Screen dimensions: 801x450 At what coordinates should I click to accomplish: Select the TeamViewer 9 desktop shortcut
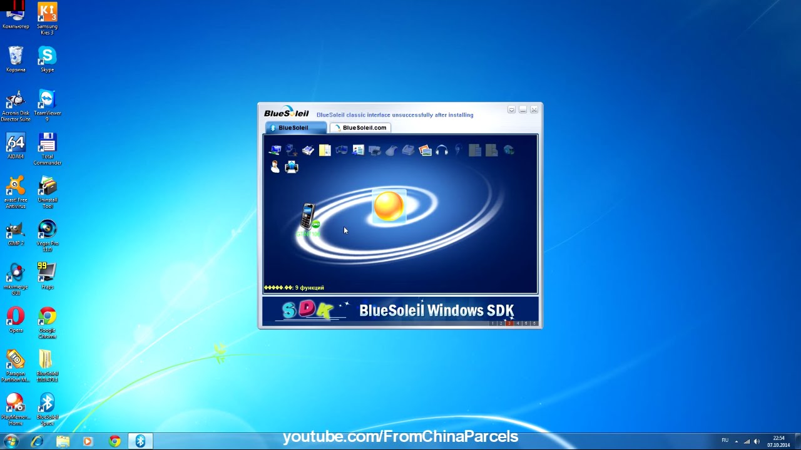(47, 106)
